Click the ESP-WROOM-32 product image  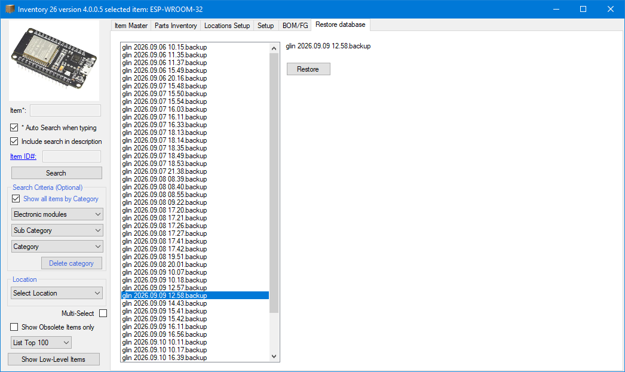coord(54,60)
